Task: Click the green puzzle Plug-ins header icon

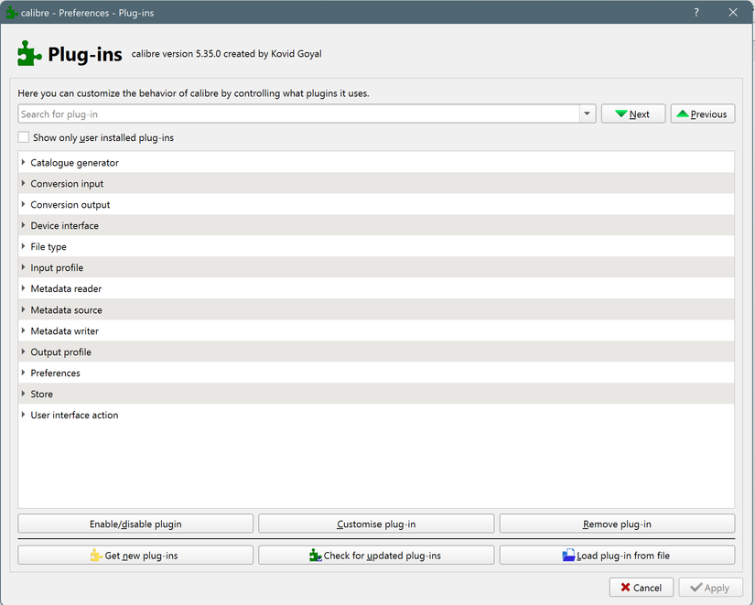Action: 29,53
